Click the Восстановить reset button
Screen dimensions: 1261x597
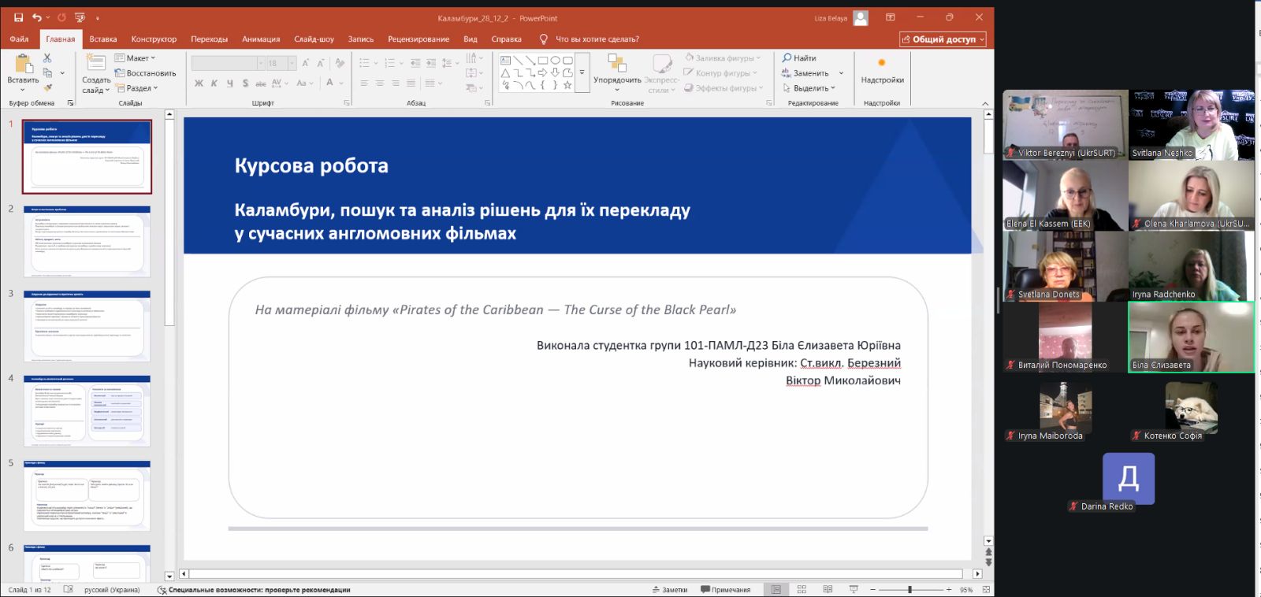point(145,73)
